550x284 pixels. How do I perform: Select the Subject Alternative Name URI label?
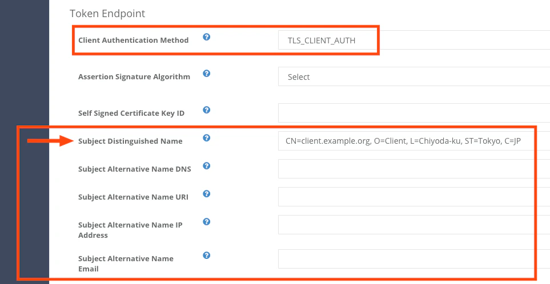pos(133,197)
